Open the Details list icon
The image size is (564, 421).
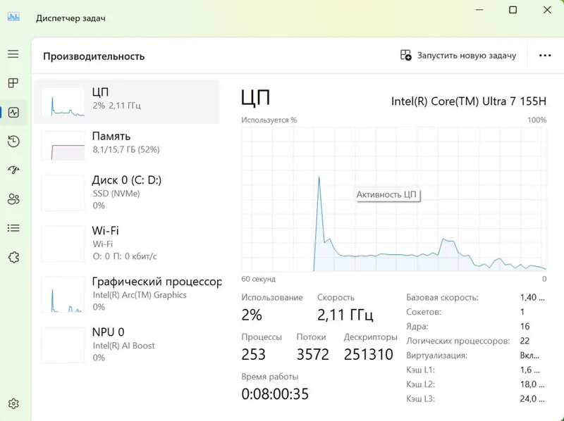[13, 228]
